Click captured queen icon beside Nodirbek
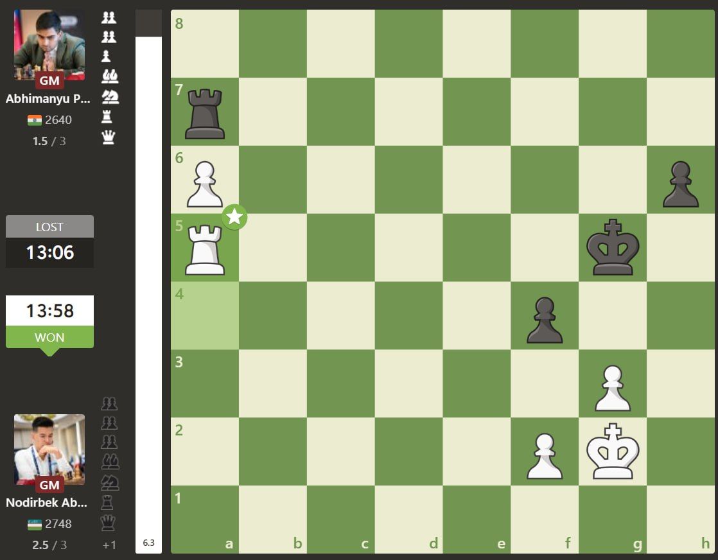The height and width of the screenshot is (560, 718). point(108,523)
